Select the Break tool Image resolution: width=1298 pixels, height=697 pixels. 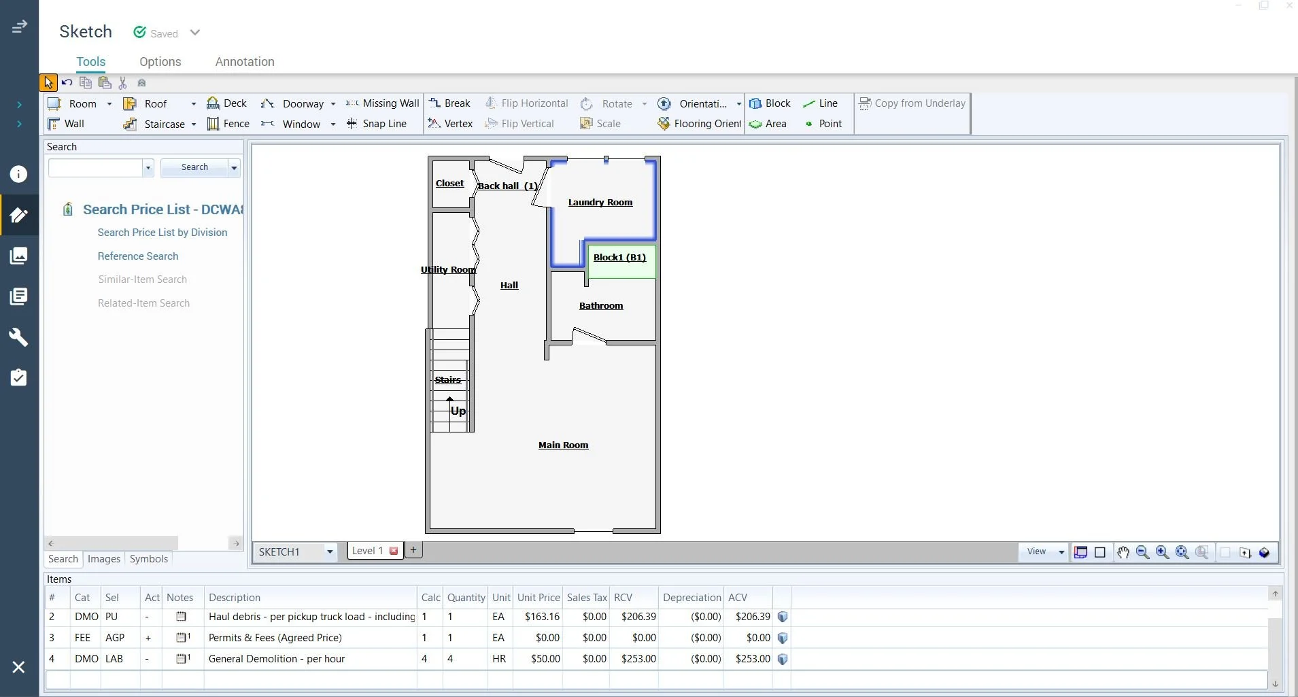click(x=451, y=103)
